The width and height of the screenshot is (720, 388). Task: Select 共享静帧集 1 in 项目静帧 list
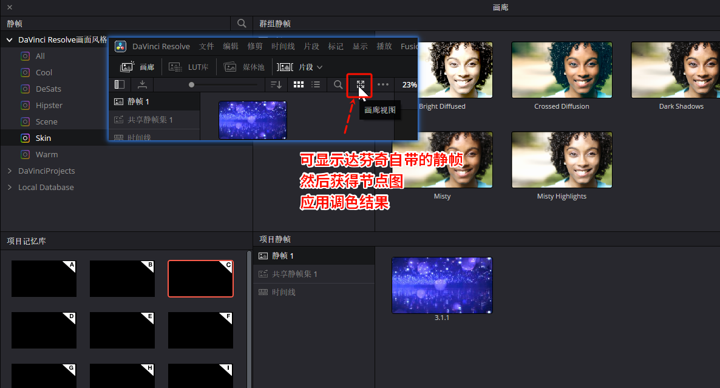pyautogui.click(x=314, y=274)
